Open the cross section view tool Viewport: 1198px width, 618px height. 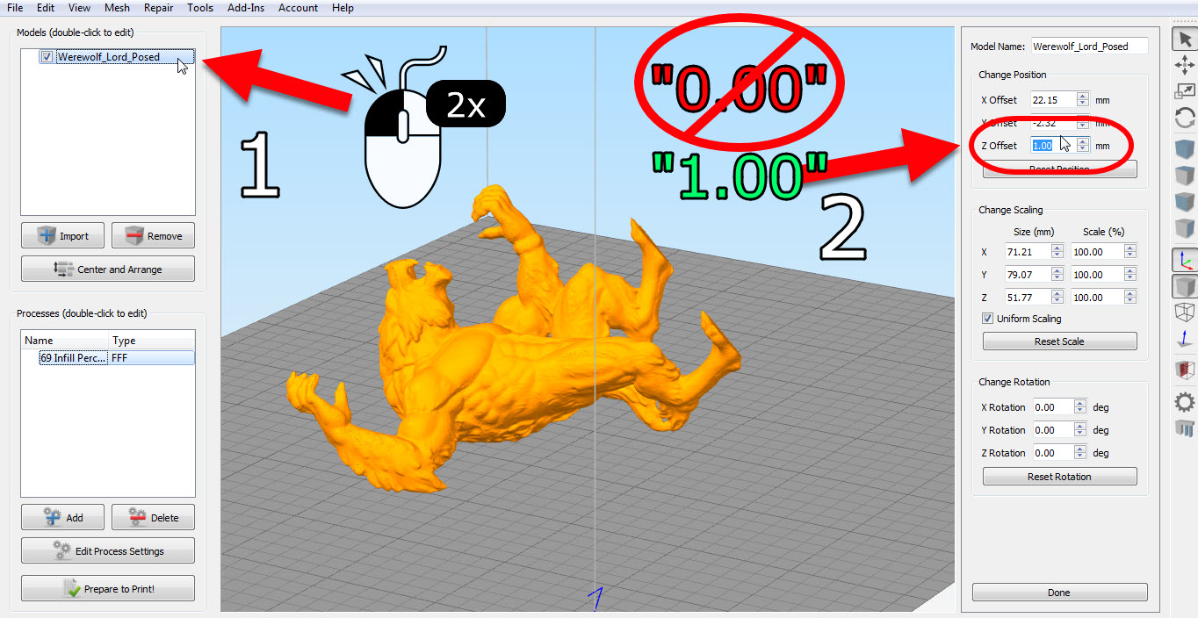click(1184, 370)
